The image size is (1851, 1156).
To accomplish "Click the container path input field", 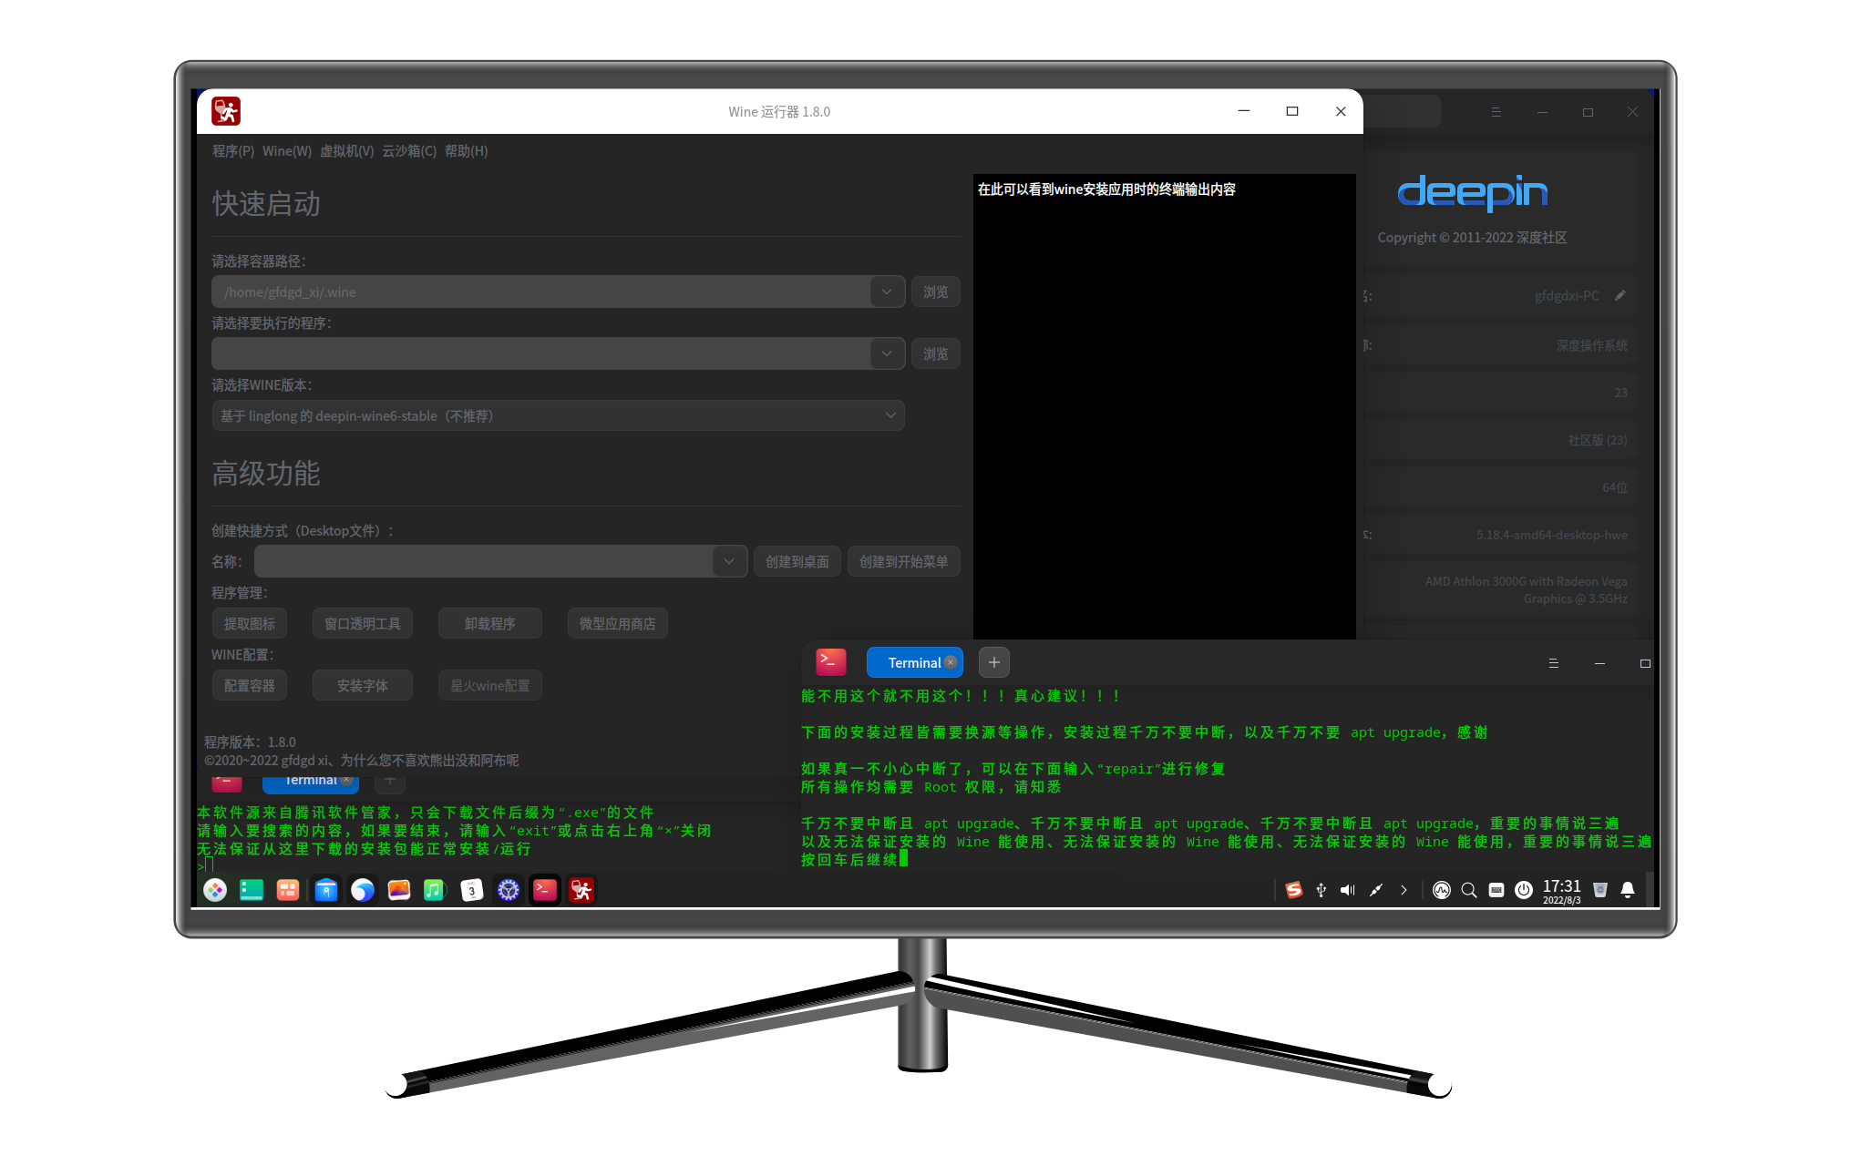I will (x=541, y=292).
